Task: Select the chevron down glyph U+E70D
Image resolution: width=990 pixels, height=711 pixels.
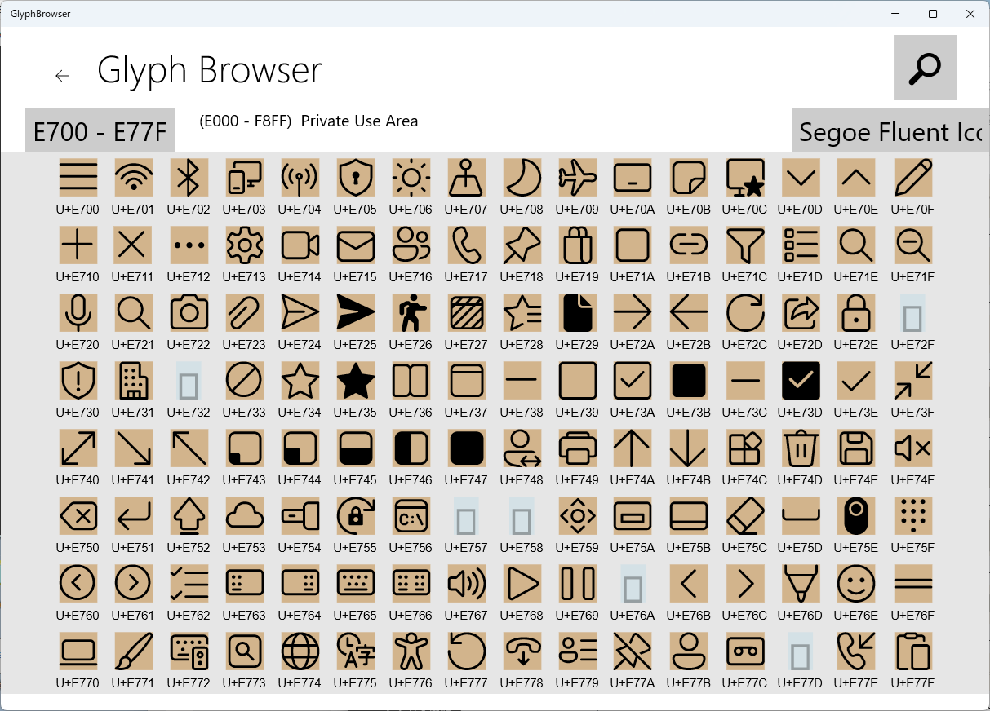Action: [x=800, y=178]
